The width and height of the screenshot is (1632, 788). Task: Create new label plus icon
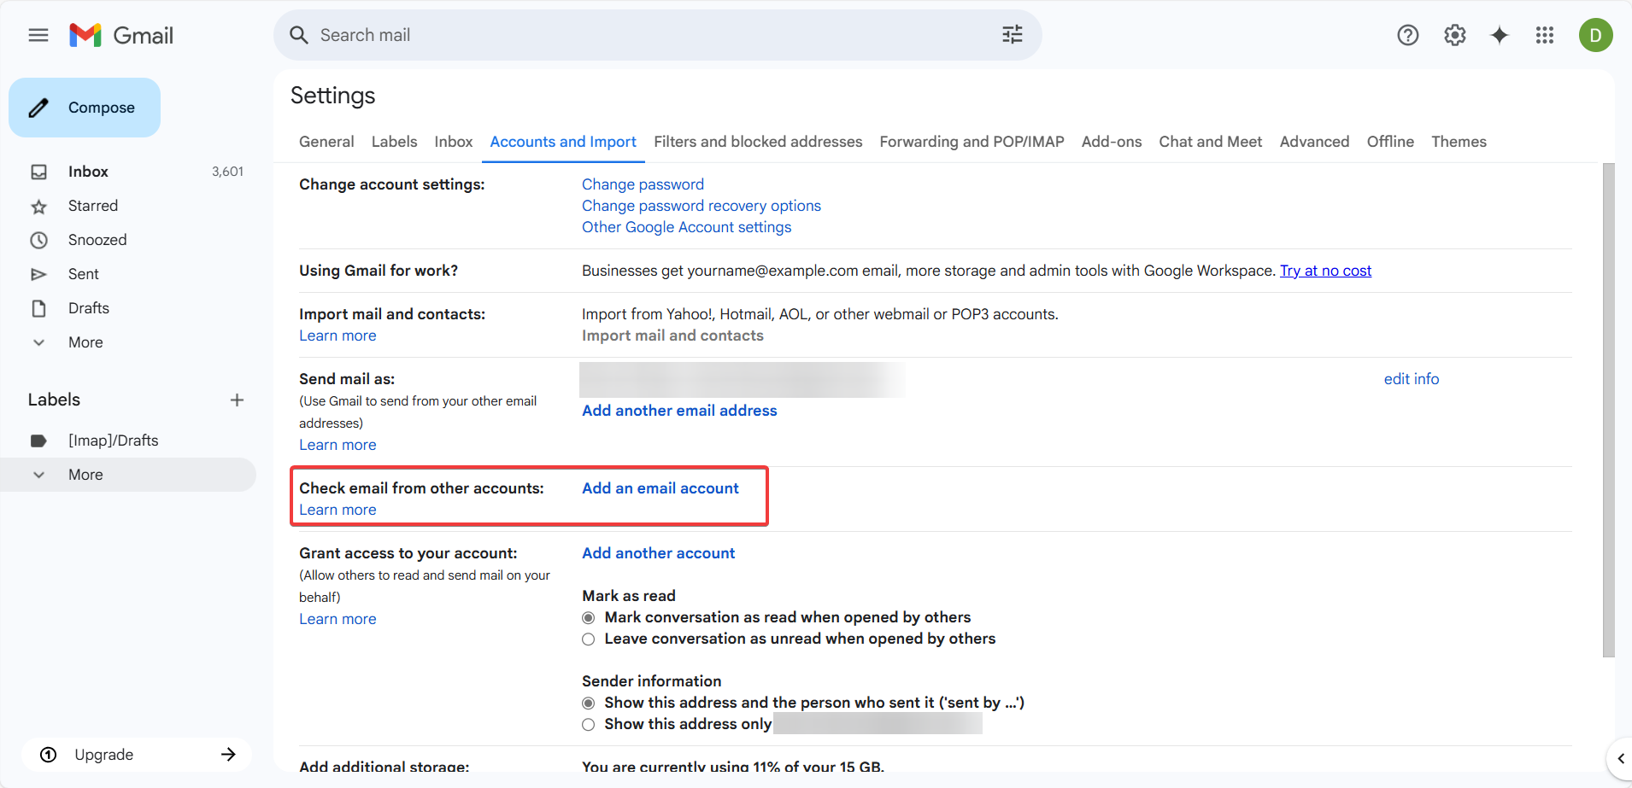238,400
